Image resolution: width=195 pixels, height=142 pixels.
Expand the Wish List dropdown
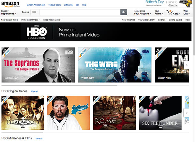coord(187,12)
